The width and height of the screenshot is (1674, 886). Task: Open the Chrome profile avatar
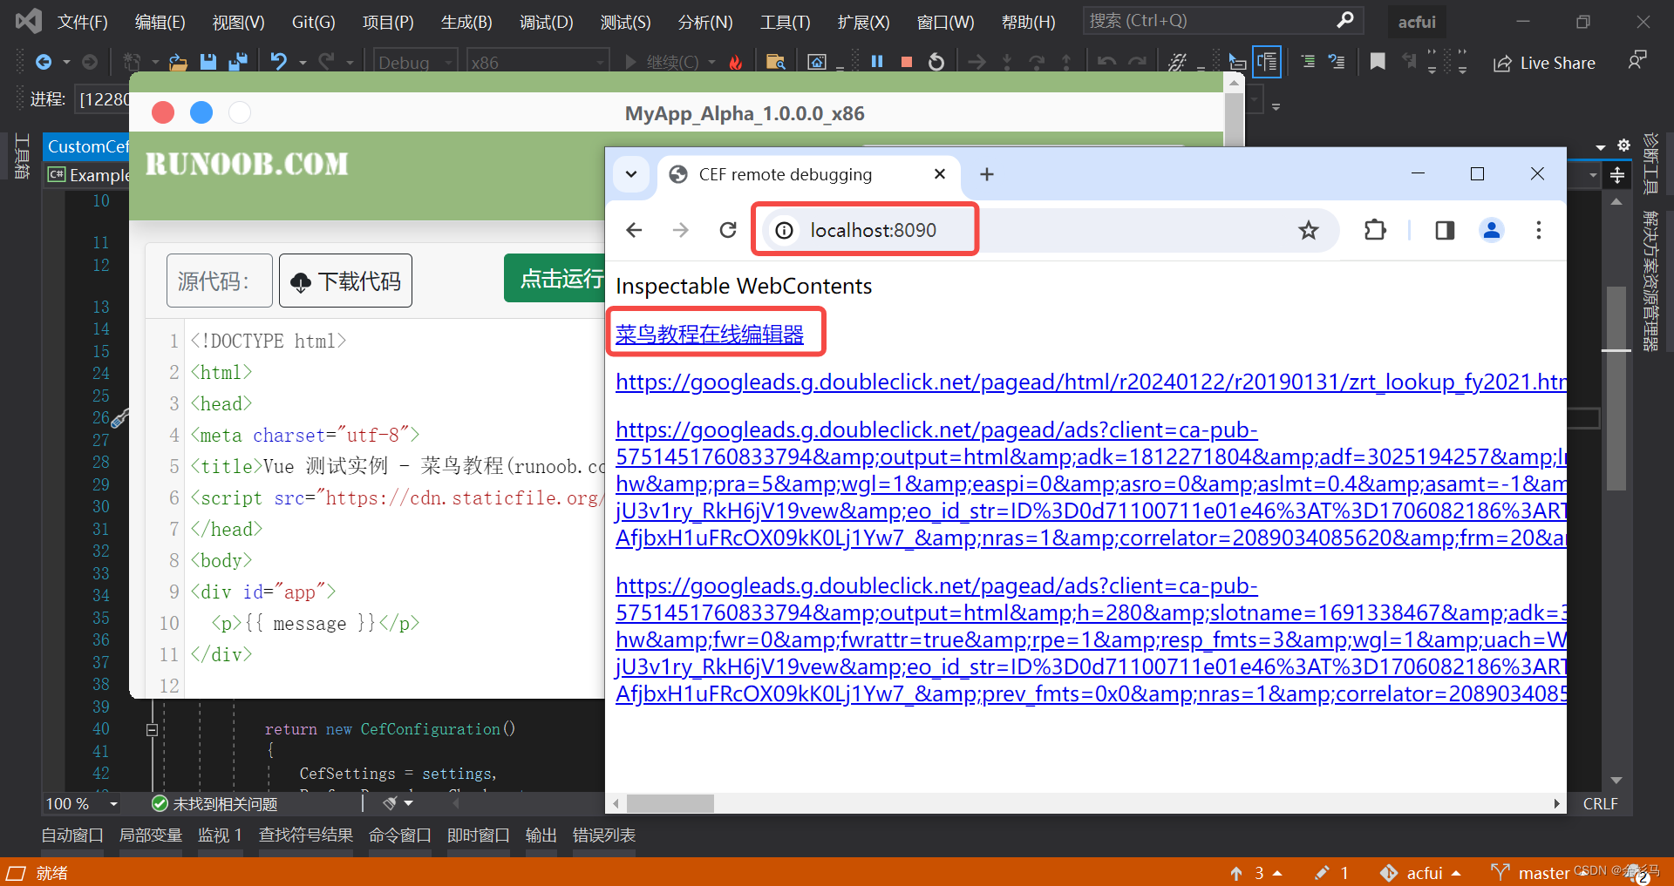tap(1492, 230)
